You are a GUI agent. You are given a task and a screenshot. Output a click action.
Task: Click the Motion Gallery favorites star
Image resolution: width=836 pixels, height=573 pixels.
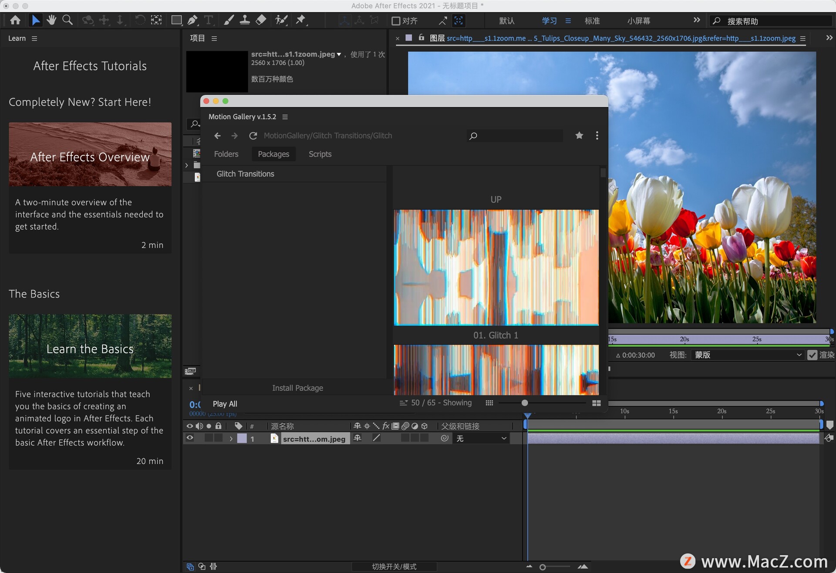579,136
